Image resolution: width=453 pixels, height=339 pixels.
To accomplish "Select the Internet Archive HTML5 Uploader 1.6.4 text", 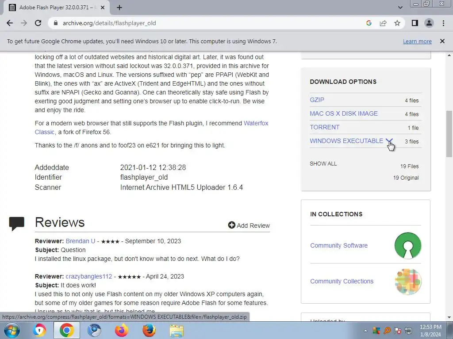I will pos(181,187).
